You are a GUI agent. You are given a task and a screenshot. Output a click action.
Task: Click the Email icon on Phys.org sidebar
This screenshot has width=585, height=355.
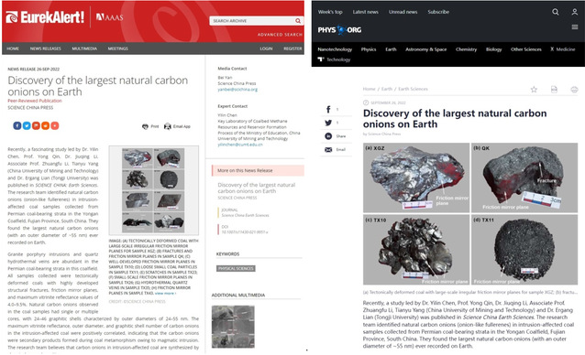point(328,149)
